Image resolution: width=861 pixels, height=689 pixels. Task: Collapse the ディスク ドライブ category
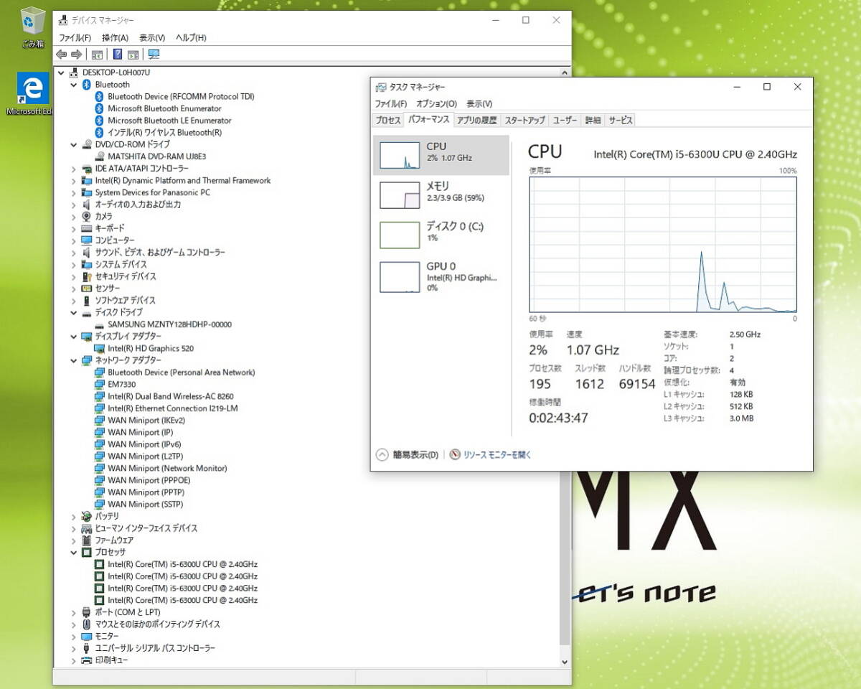74,312
